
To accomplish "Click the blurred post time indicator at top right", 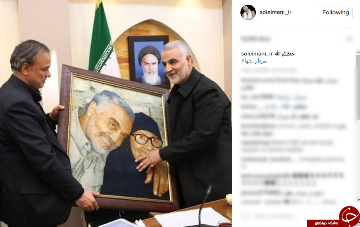I will click(x=349, y=39).
